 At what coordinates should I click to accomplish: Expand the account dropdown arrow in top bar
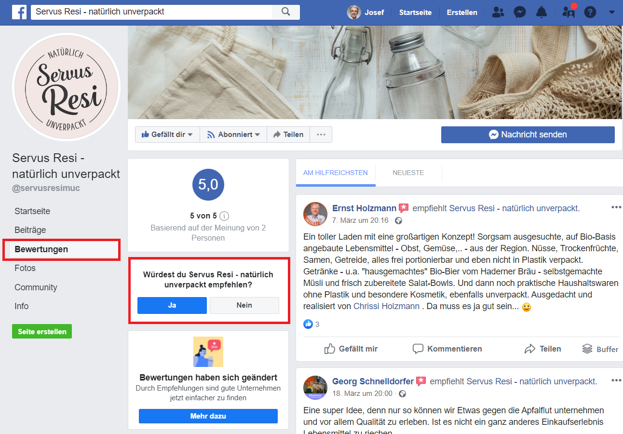(x=612, y=13)
